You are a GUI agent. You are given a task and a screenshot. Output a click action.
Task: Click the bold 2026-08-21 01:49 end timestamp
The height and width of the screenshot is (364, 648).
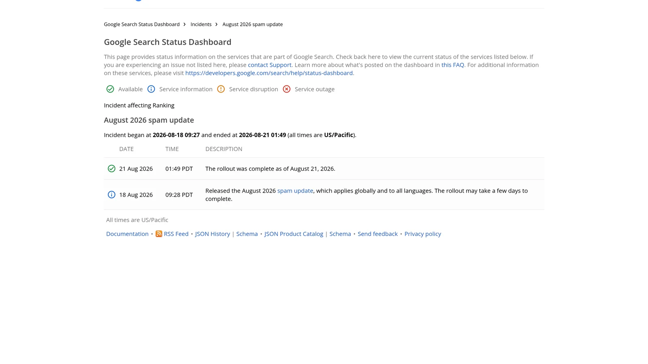262,135
